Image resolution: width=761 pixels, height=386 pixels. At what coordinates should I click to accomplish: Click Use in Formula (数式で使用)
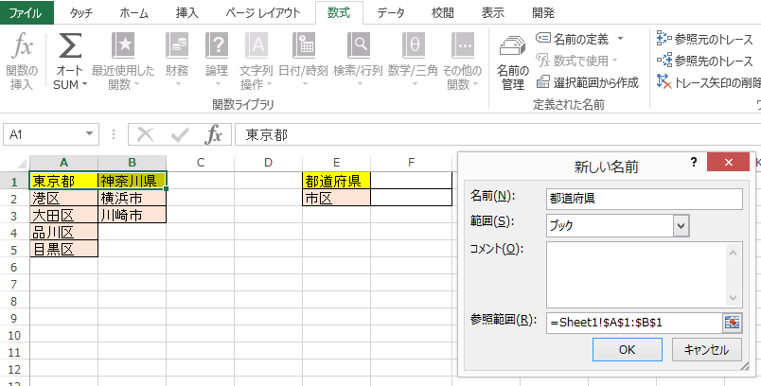[577, 61]
